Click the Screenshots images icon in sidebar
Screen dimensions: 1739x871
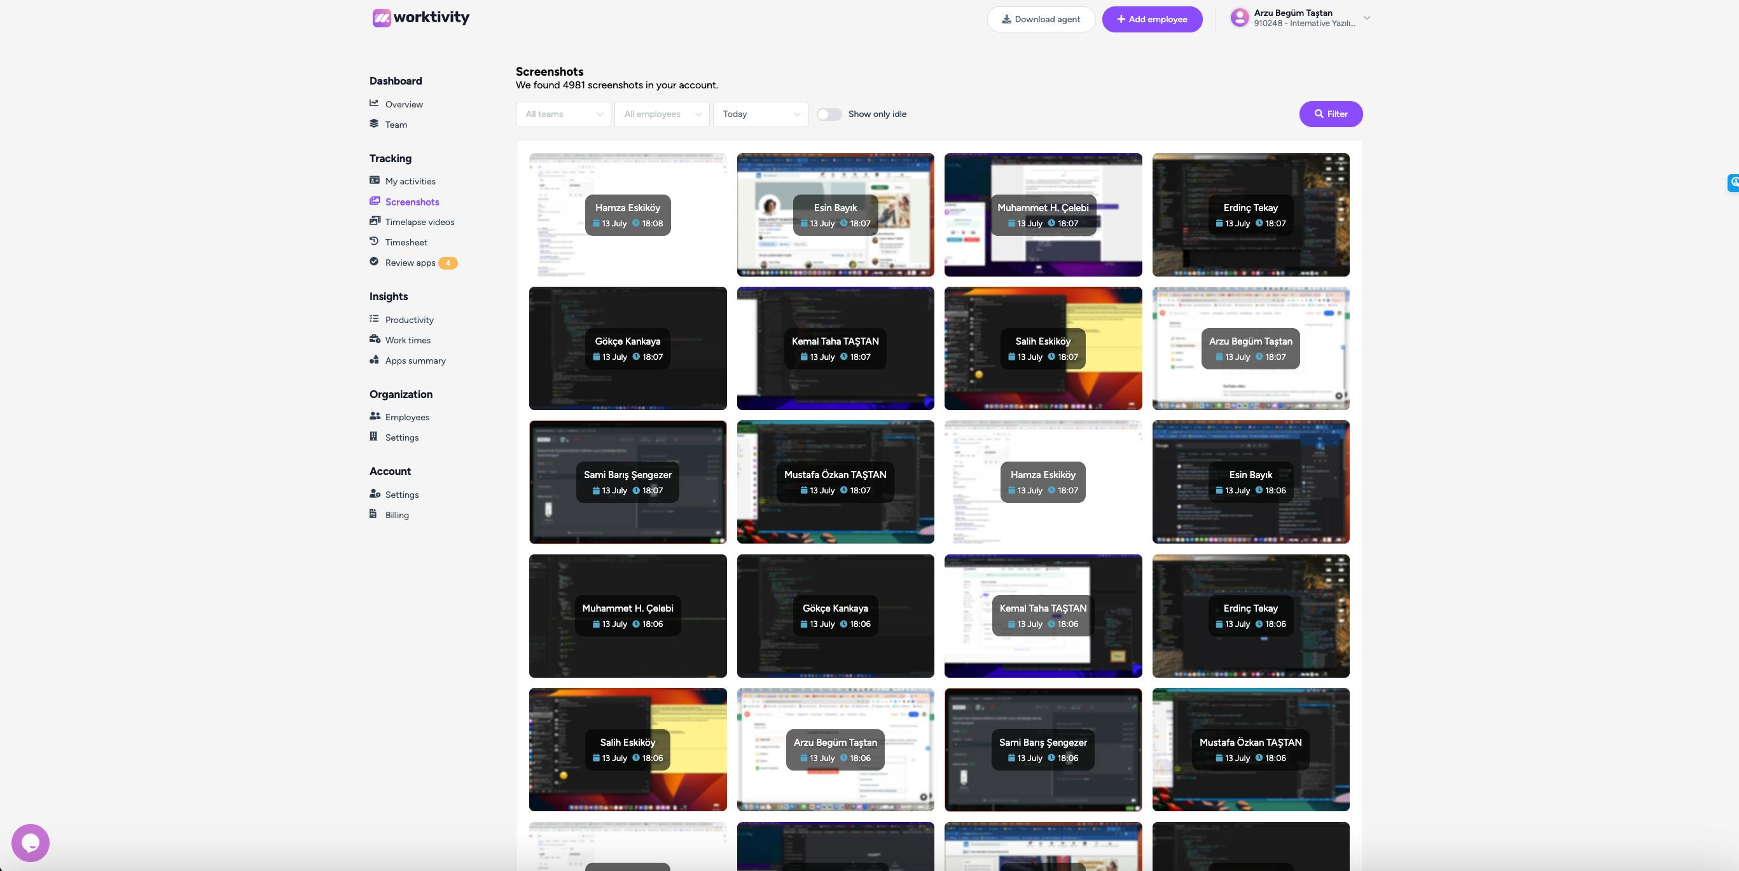tap(375, 200)
